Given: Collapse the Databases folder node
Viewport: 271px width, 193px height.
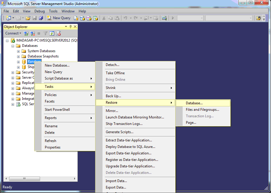Looking at the screenshot, I should tap(13, 46).
